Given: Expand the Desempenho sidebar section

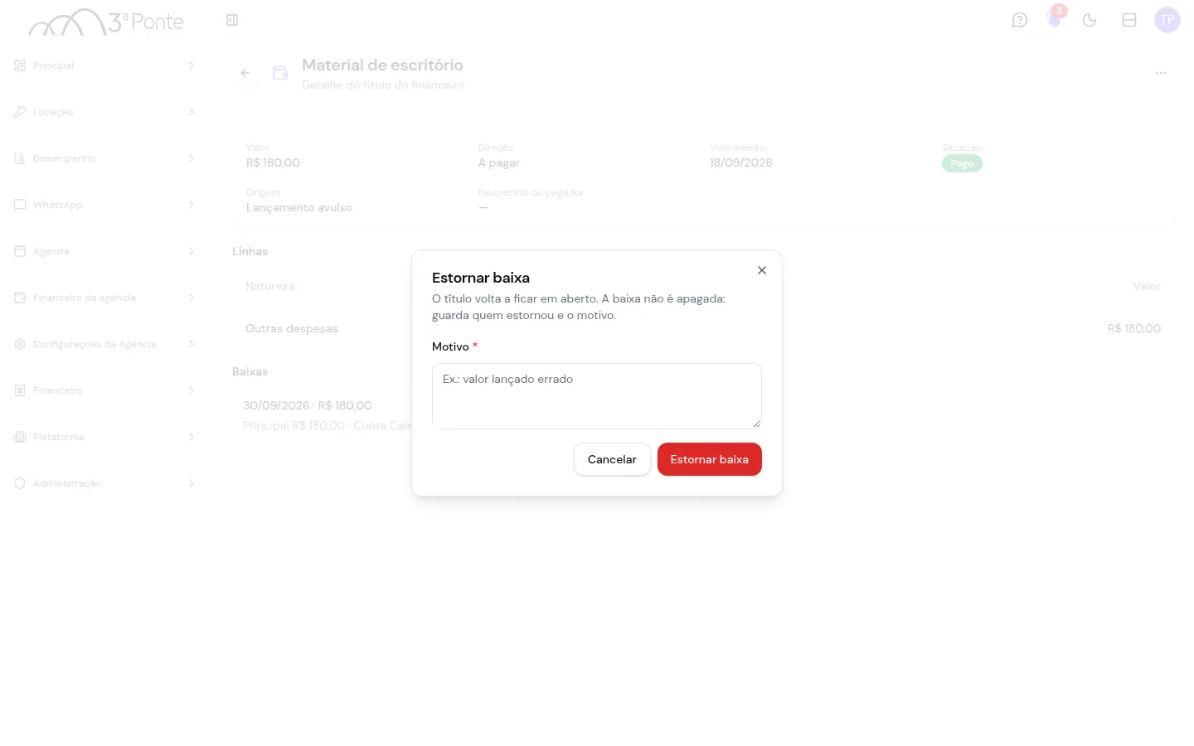Looking at the screenshot, I should pos(104,158).
